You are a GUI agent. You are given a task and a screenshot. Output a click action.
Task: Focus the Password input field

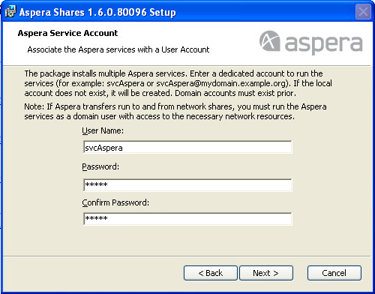[x=187, y=185]
